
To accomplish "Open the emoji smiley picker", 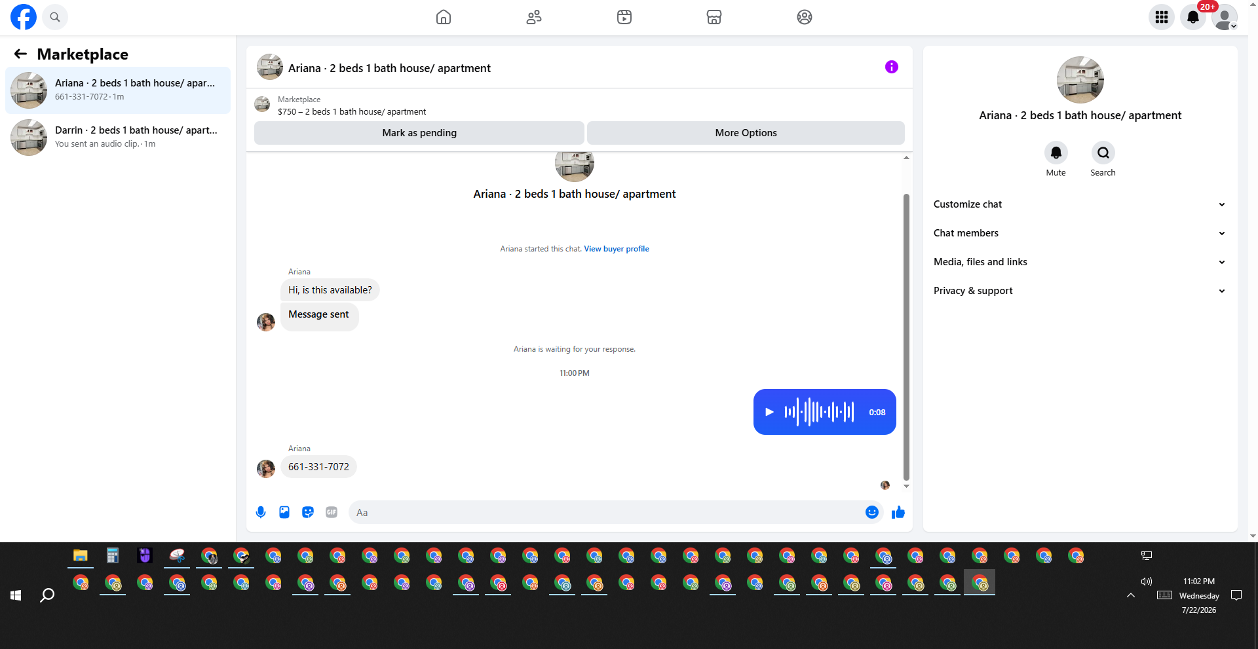I will click(872, 512).
